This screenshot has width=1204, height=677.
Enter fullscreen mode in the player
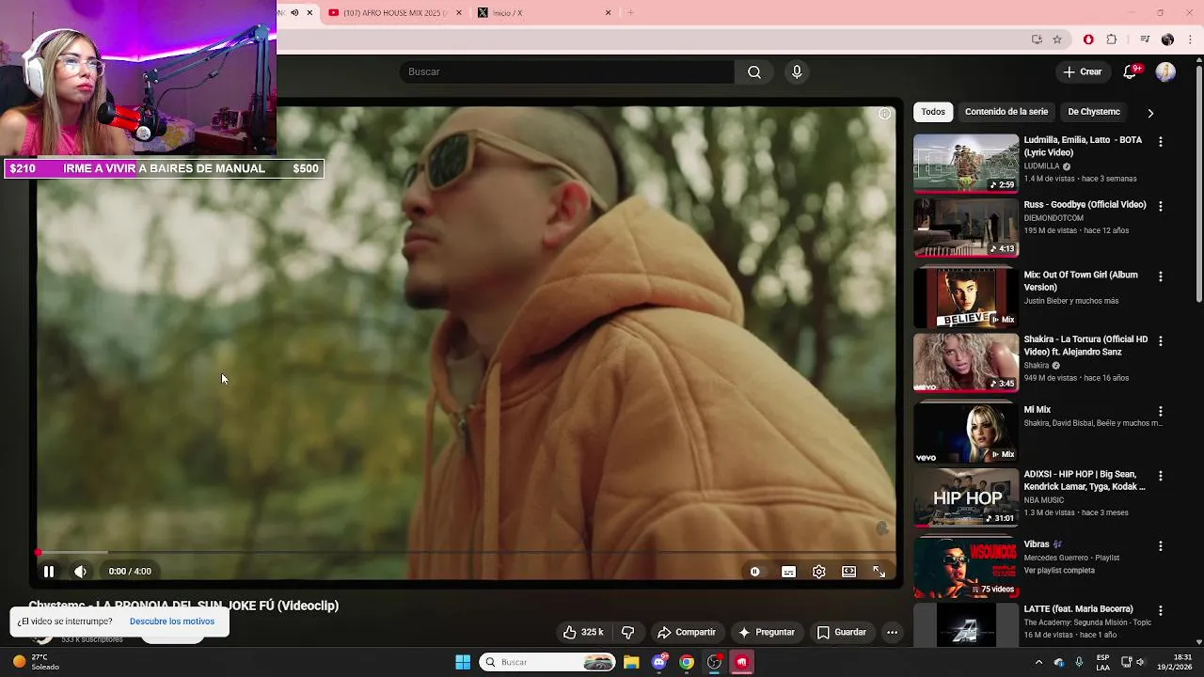click(879, 572)
